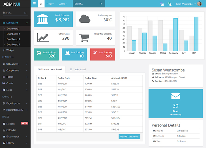The width and height of the screenshot is (206, 148).
Task: Open the messages envelope icon in header
Action: point(162,4)
